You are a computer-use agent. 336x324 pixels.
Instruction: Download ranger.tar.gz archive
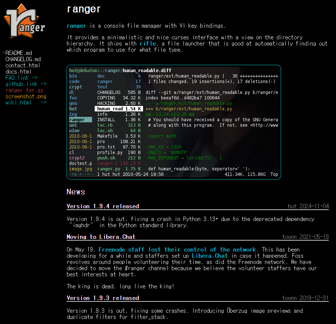tap(24, 90)
